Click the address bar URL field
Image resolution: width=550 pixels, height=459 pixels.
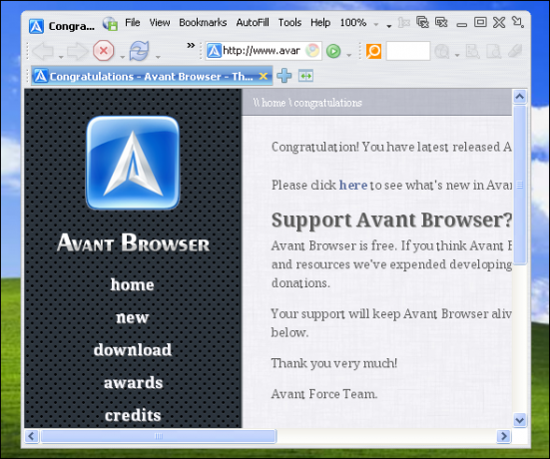264,51
